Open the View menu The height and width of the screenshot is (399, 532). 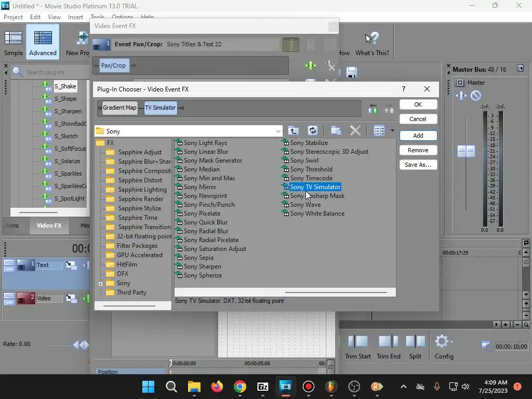tap(54, 17)
